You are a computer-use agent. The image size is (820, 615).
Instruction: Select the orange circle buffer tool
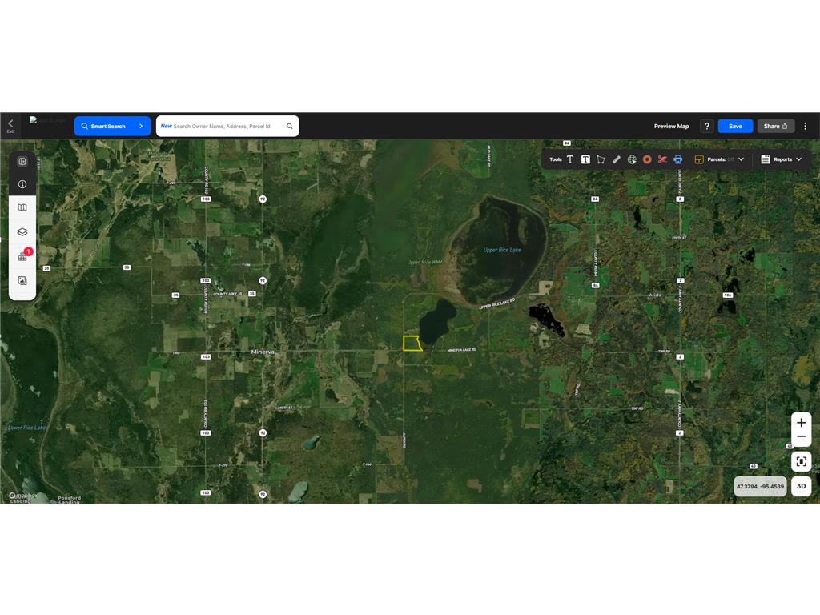(647, 159)
